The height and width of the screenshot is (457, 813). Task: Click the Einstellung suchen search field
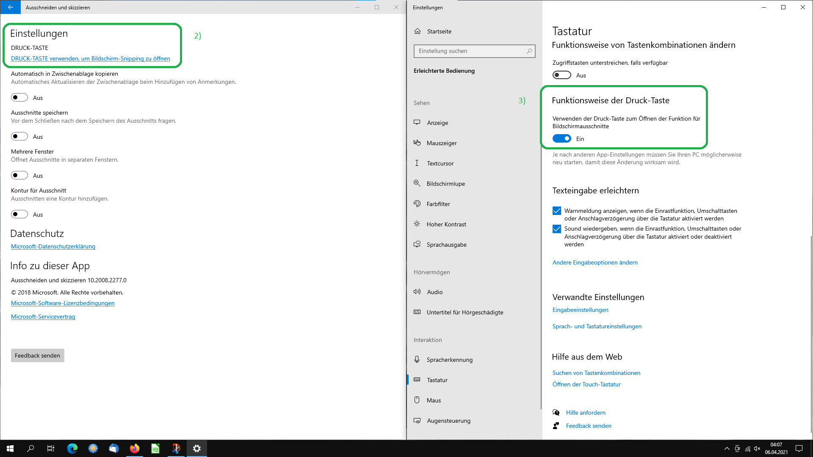tap(470, 51)
